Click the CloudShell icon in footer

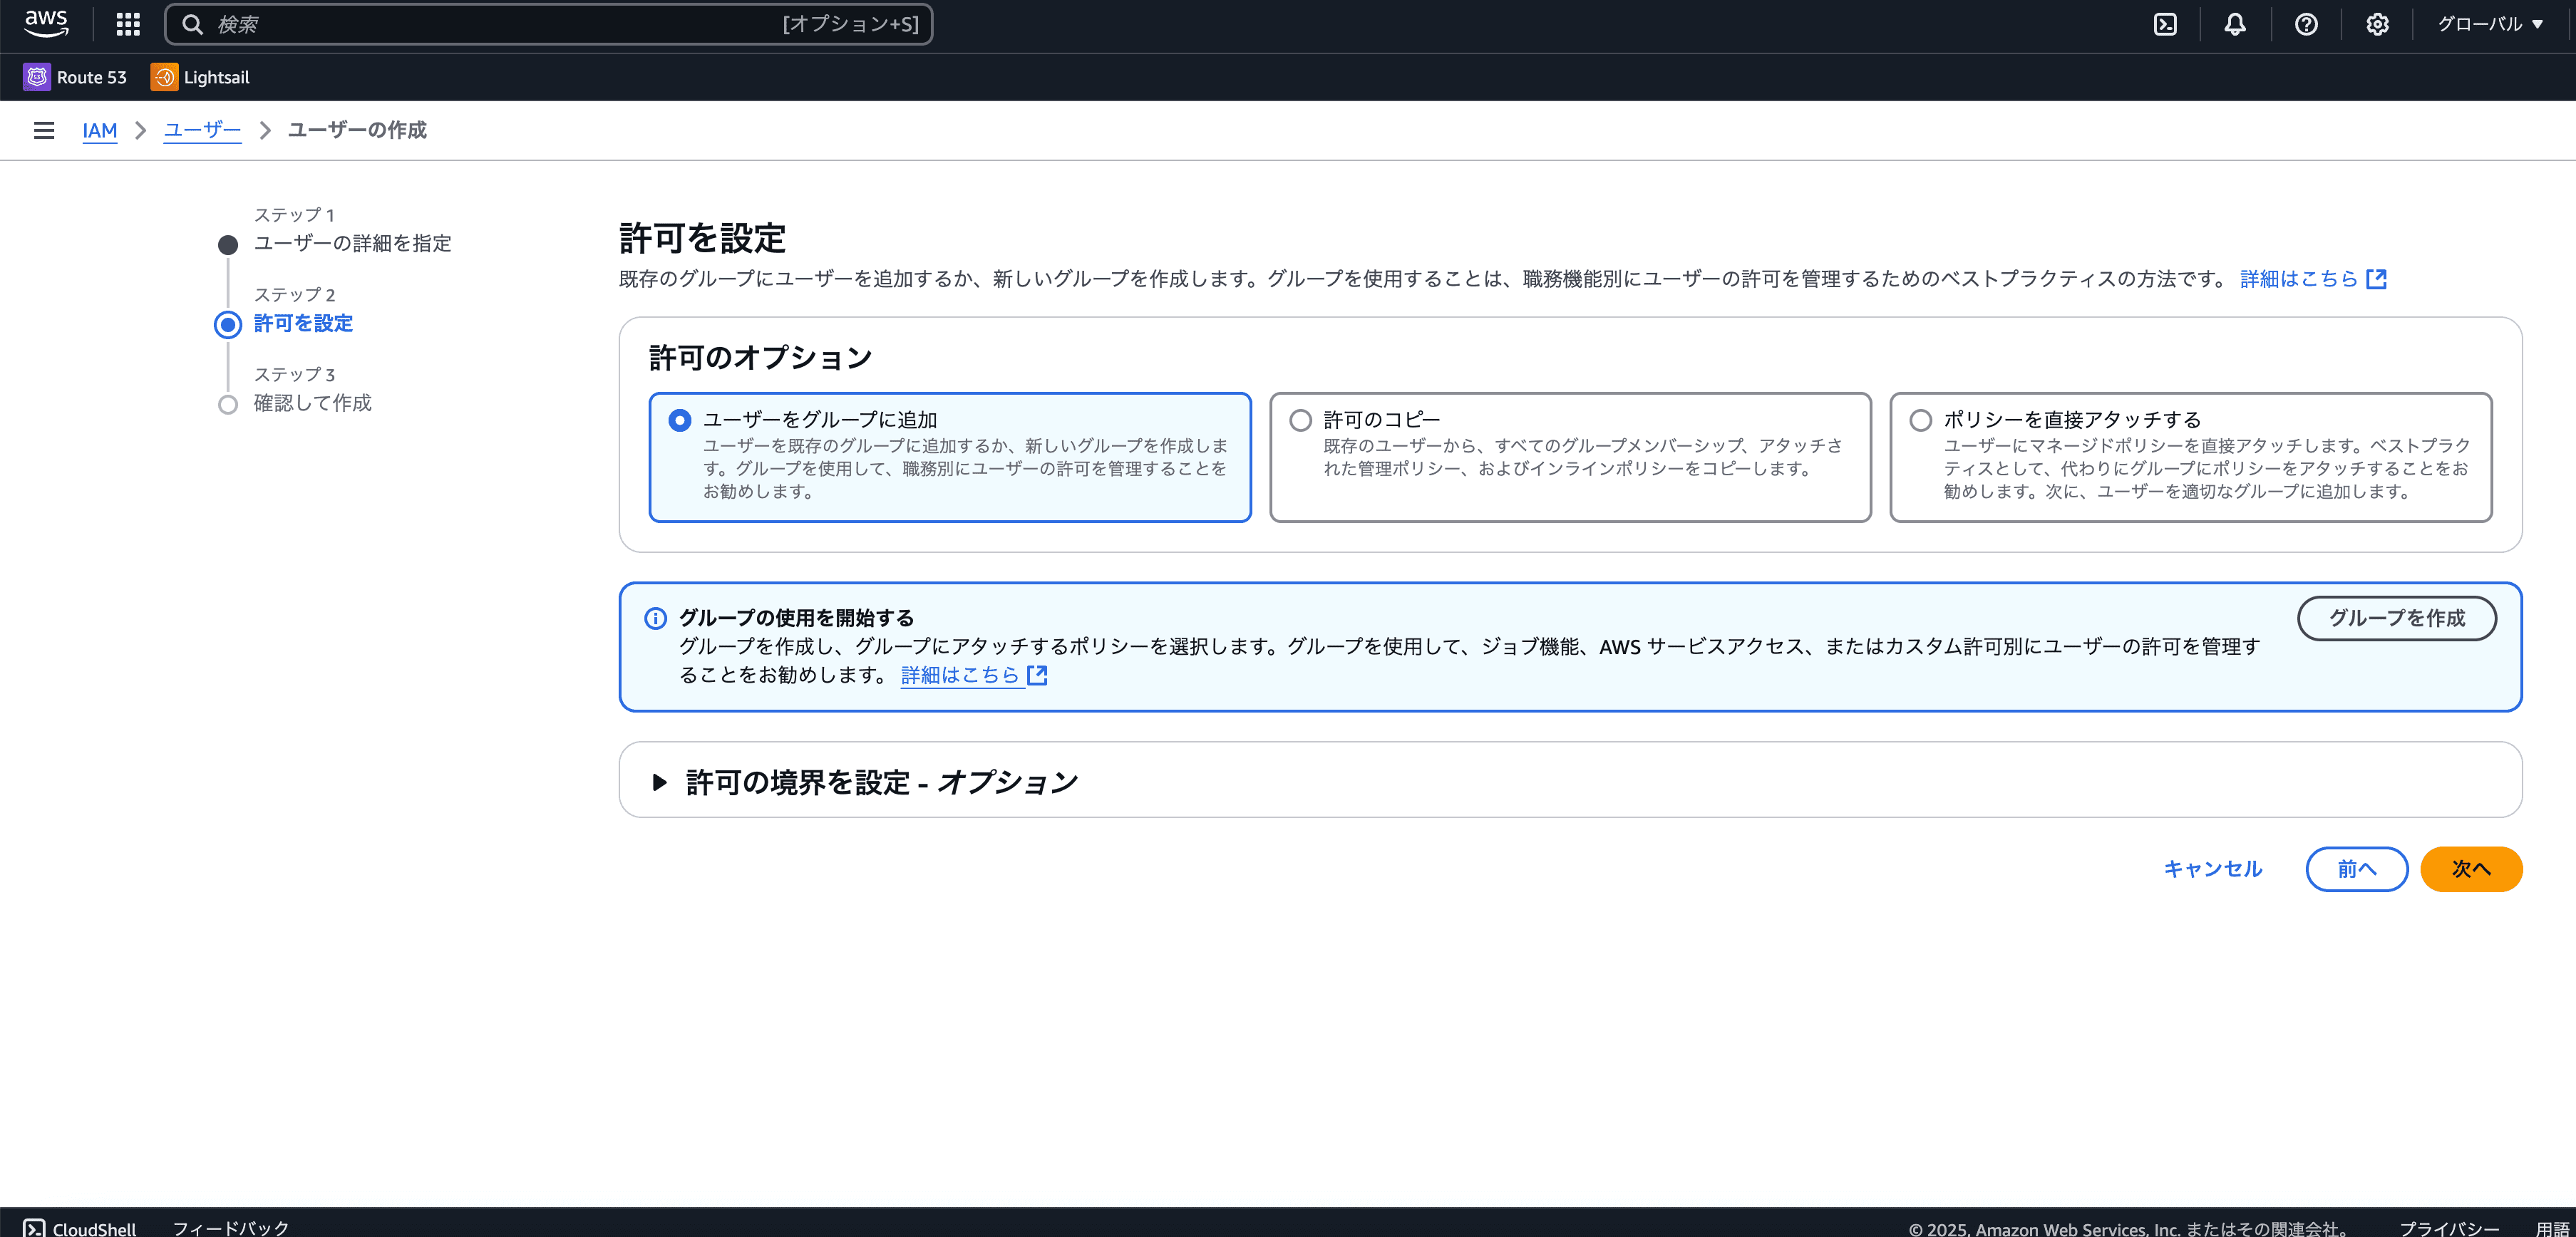tap(34, 1227)
